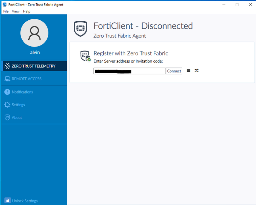Close the FortiClient window
This screenshot has width=256, height=205.
pyautogui.click(x=250, y=5)
